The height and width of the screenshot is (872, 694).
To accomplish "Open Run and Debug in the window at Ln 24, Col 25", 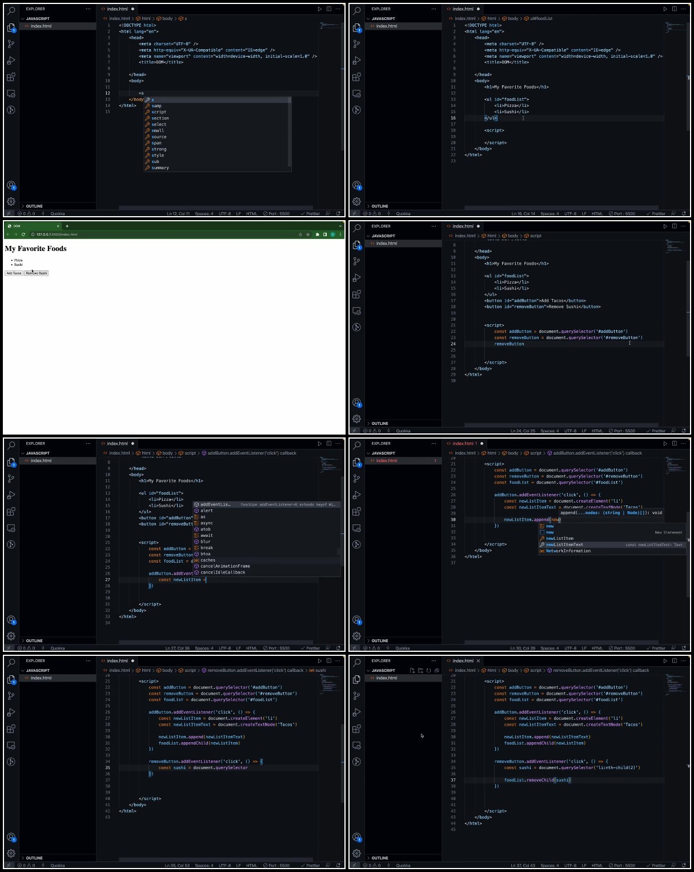I will (x=356, y=278).
